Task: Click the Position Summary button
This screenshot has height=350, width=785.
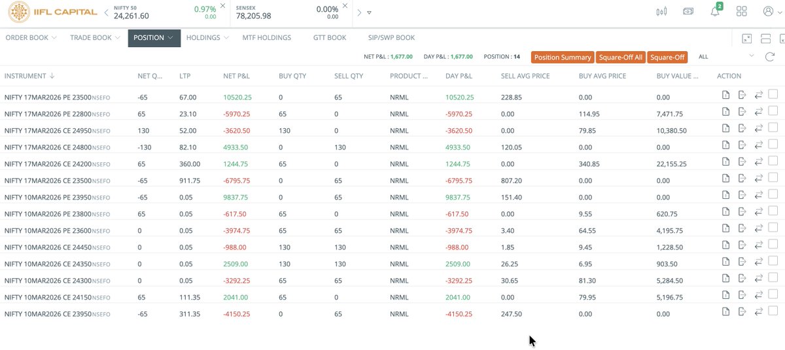Action: pyautogui.click(x=563, y=57)
